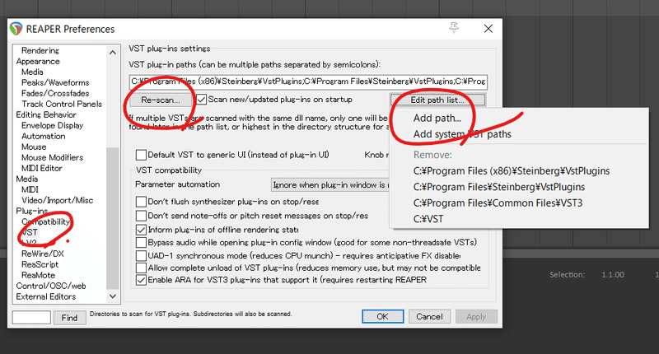Click the category list scrollbar thumb
The width and height of the screenshot is (659, 354).
[113, 218]
